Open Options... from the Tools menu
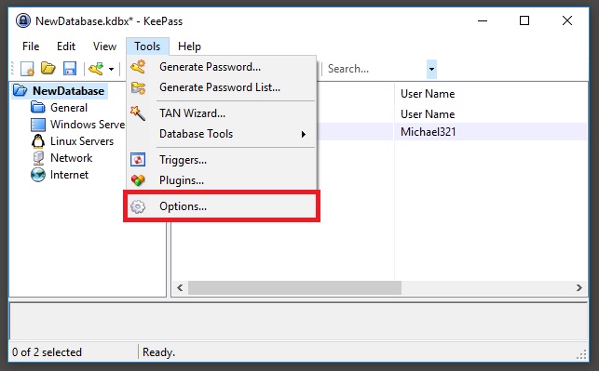The image size is (599, 371). click(221, 206)
